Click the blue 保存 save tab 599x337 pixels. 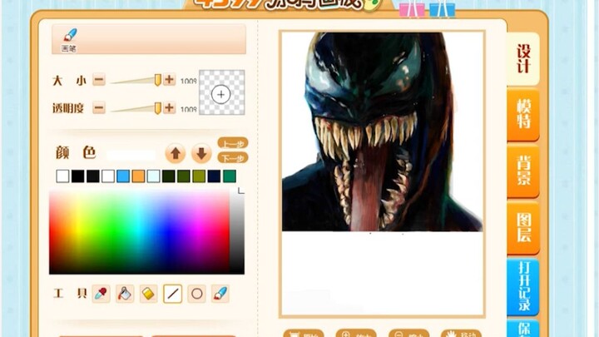523,329
